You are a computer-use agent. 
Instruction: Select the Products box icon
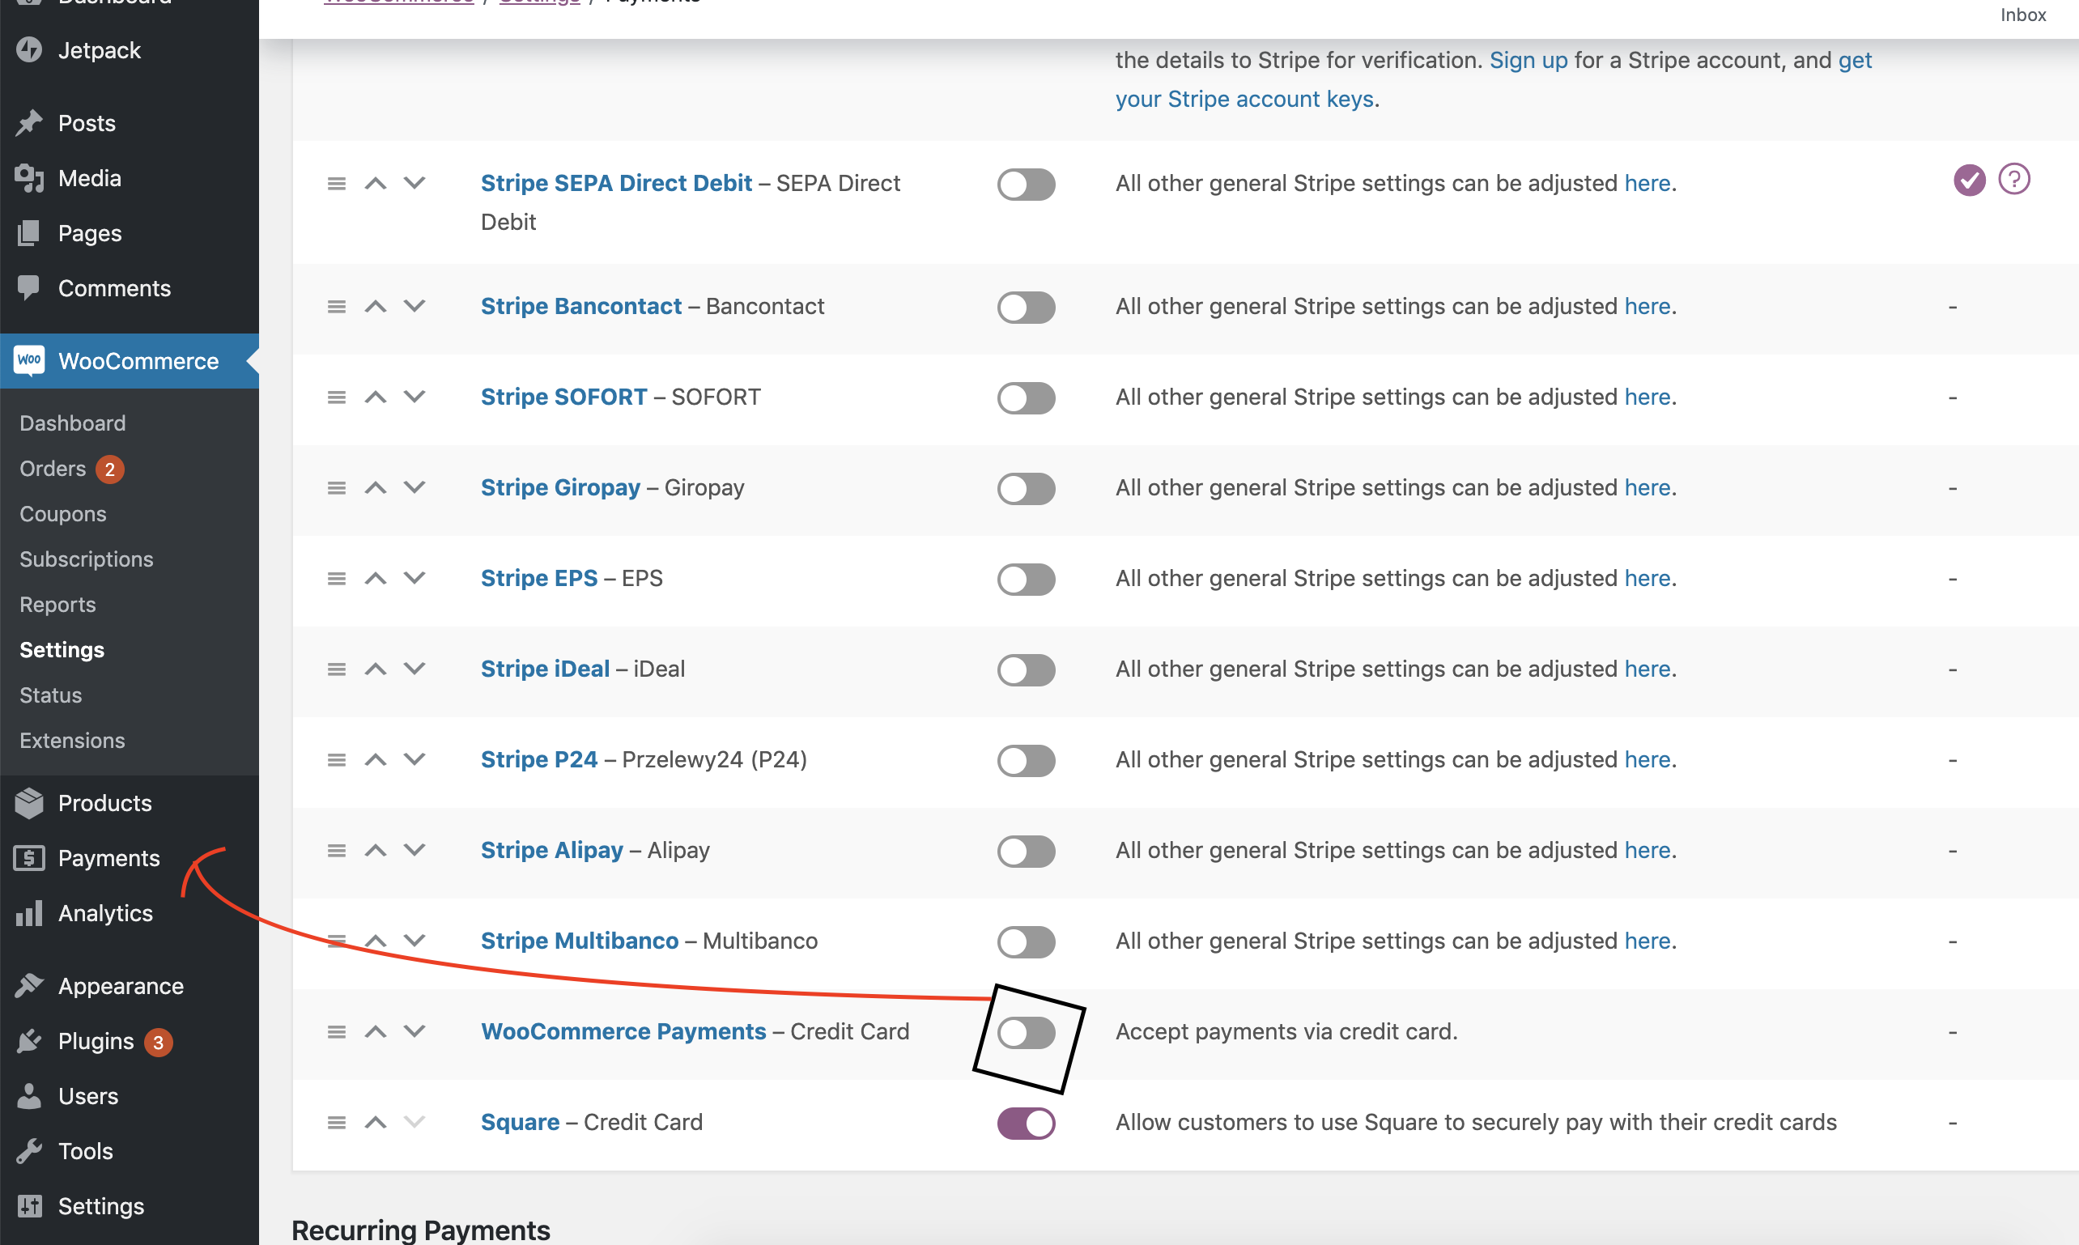click(29, 803)
